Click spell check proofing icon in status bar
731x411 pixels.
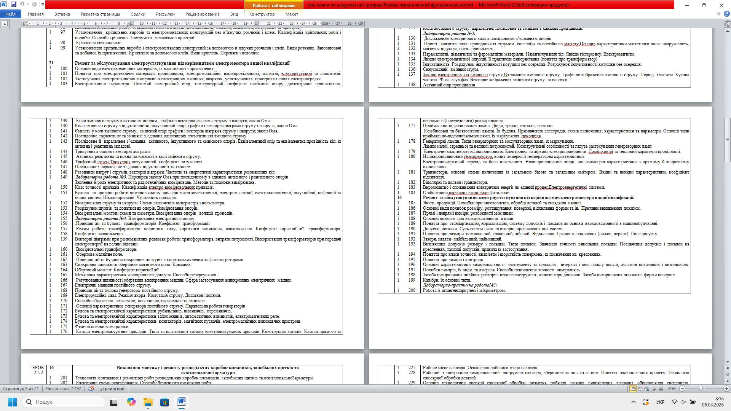[91, 389]
